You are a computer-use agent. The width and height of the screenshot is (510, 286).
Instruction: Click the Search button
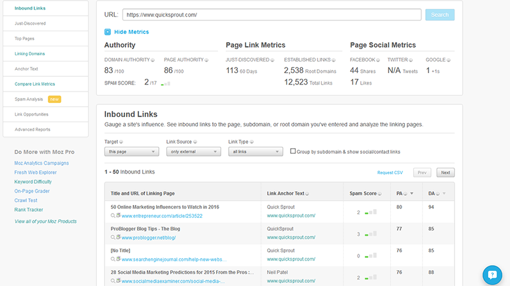click(440, 15)
